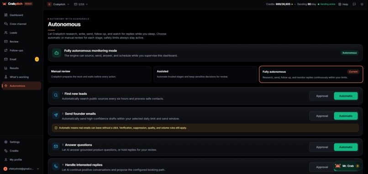
Task: Toggle the theme sun icon
Action: tap(362, 4)
